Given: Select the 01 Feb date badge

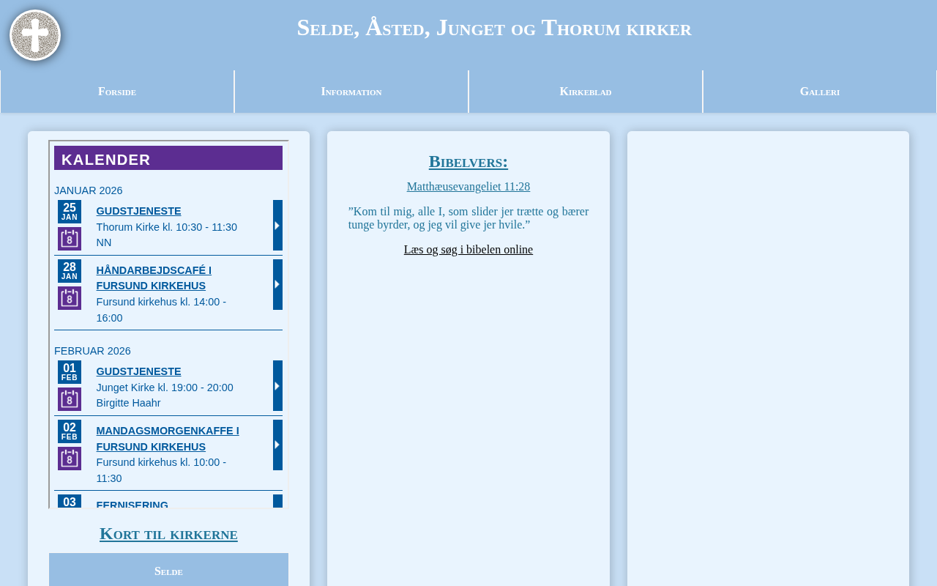Looking at the screenshot, I should click(x=70, y=372).
